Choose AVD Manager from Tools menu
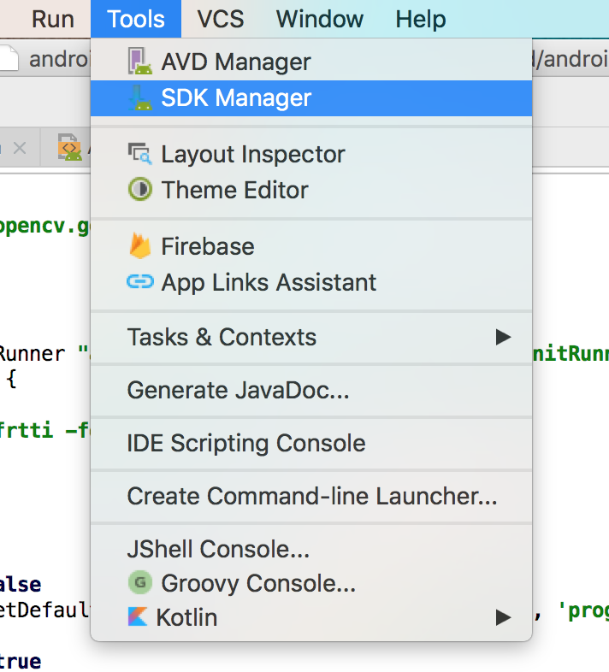Screen dimensions: 609x672 (x=311, y=62)
